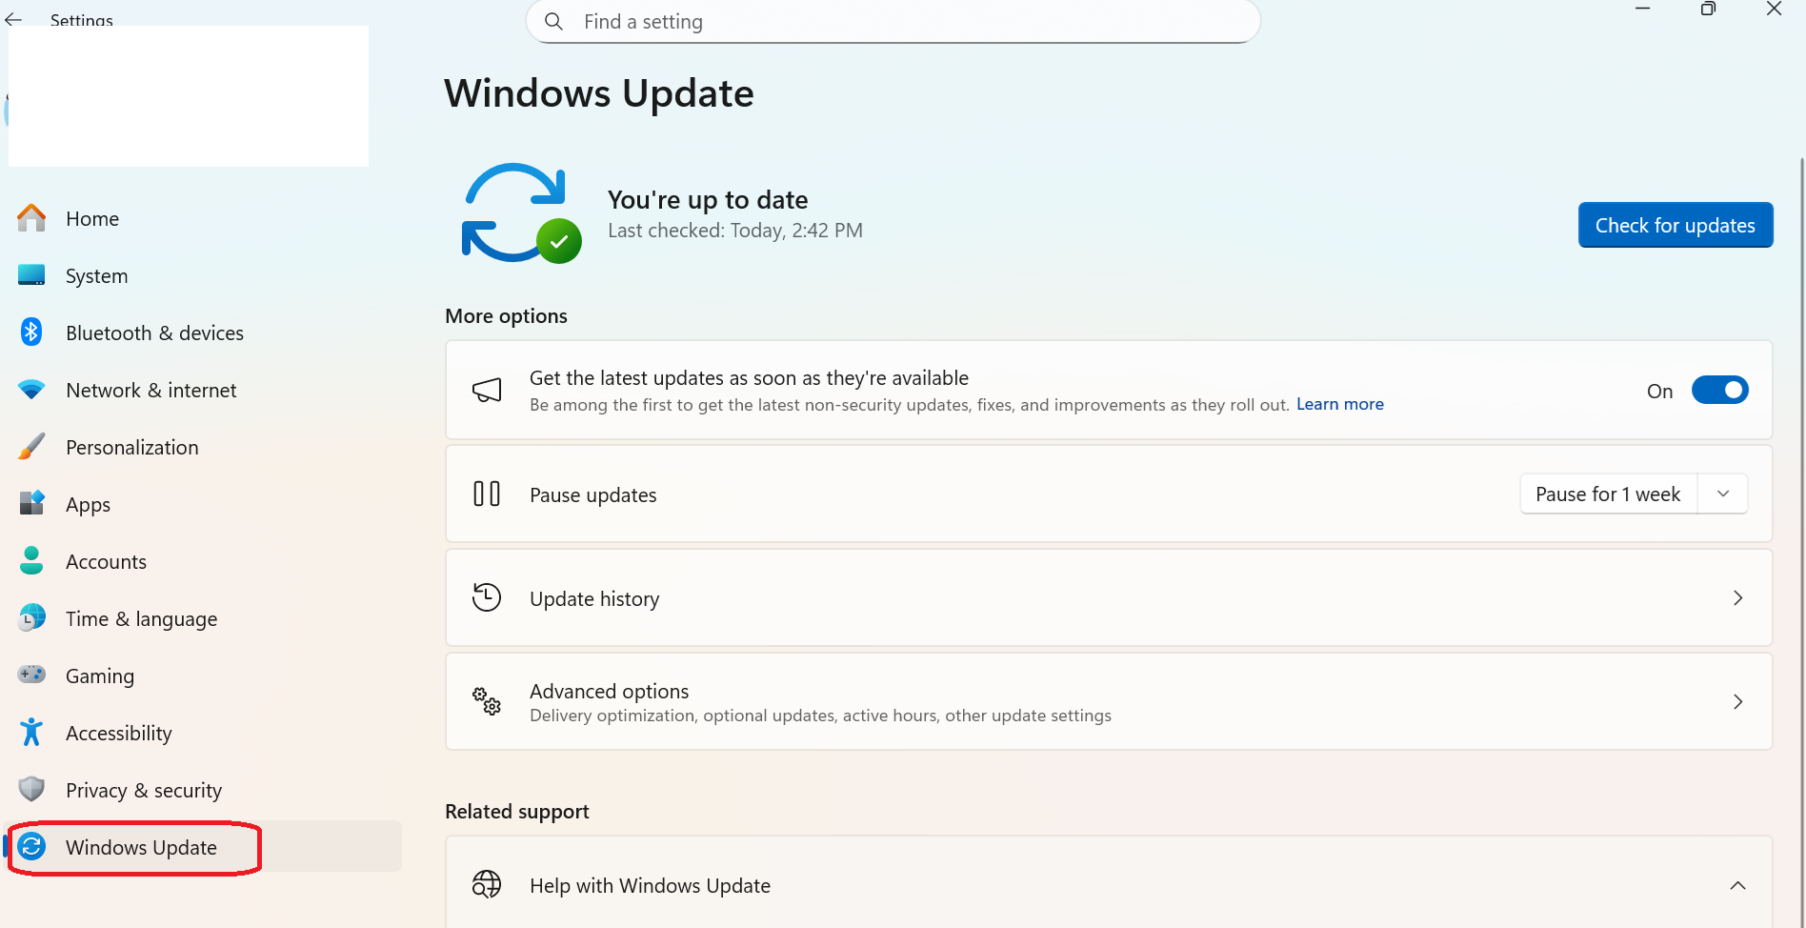Click the "Pause updates" label
This screenshot has height=928, width=1806.
tap(593, 494)
